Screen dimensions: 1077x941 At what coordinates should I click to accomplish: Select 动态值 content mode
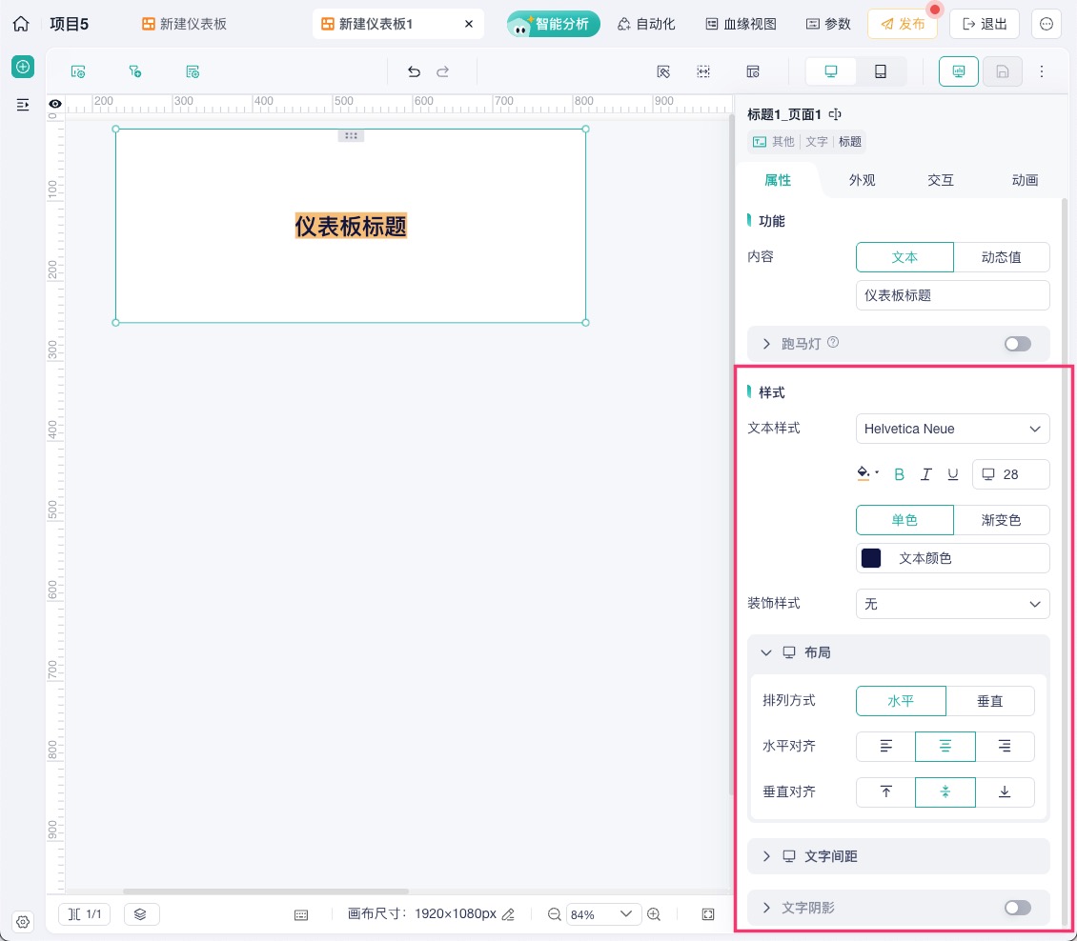tap(1001, 257)
